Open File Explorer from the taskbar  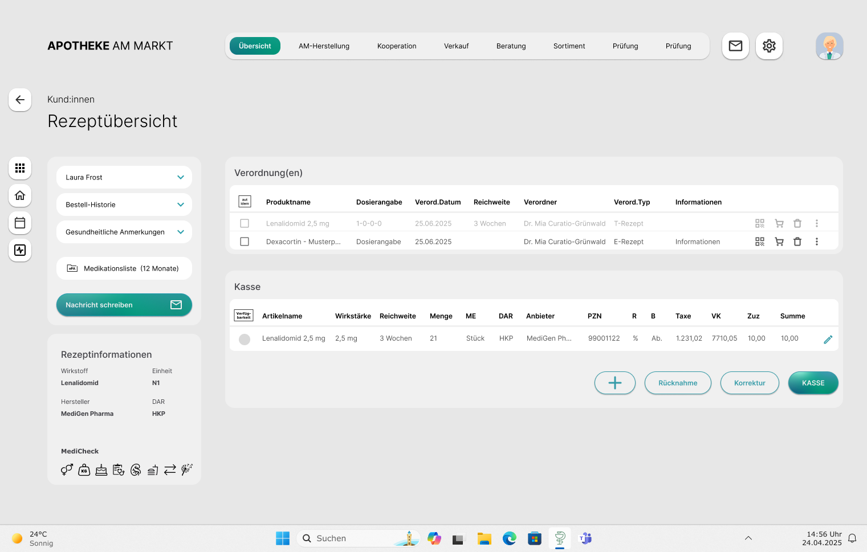(485, 538)
